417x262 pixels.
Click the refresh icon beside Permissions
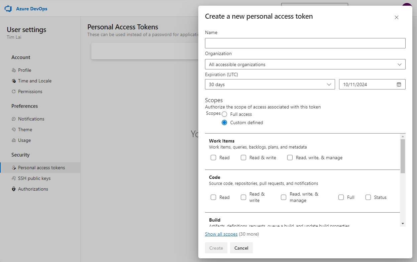14,91
